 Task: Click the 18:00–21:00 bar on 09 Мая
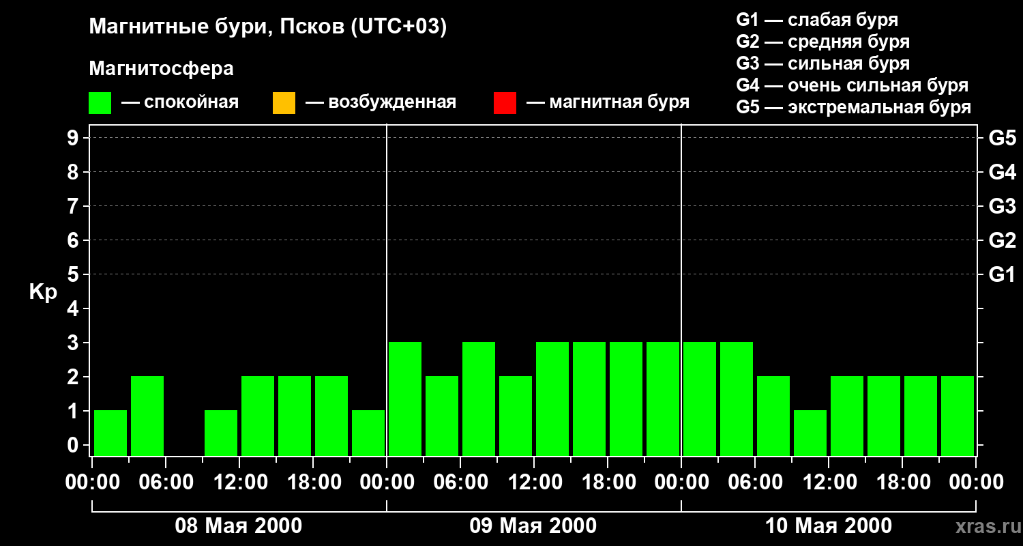click(x=626, y=399)
